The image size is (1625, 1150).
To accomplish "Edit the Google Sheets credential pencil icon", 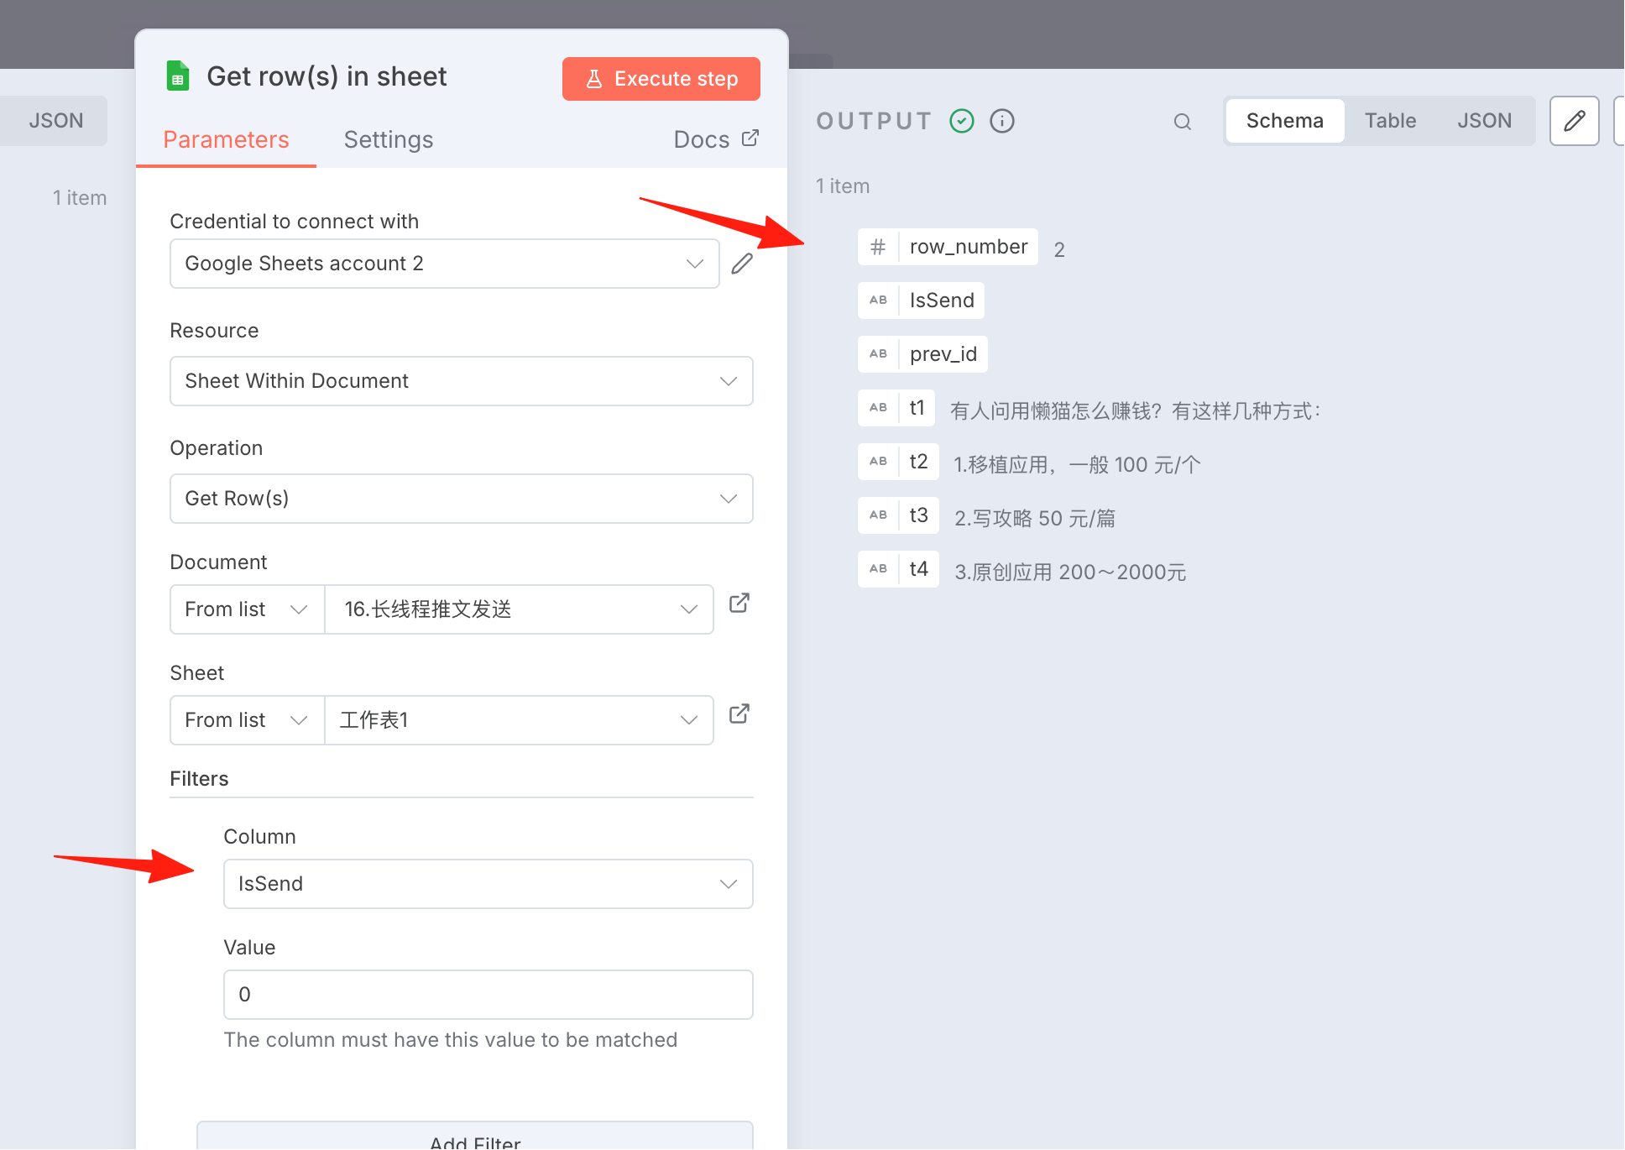I will pyautogui.click(x=742, y=264).
